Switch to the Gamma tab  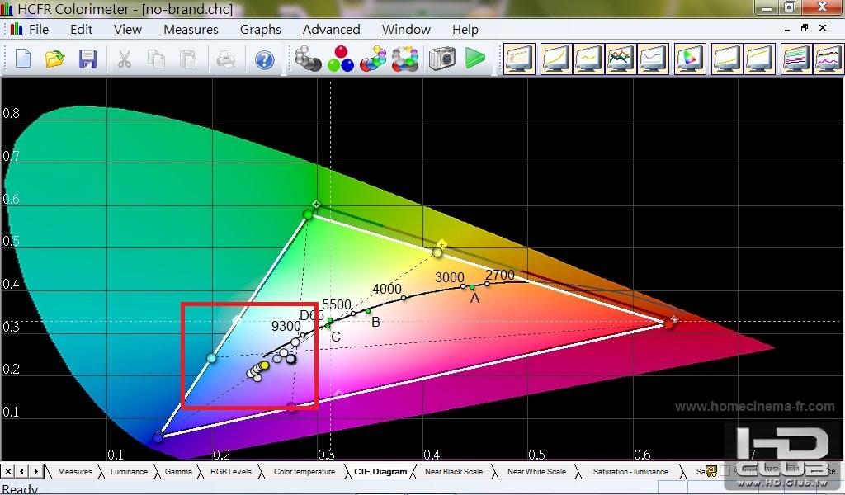click(178, 471)
